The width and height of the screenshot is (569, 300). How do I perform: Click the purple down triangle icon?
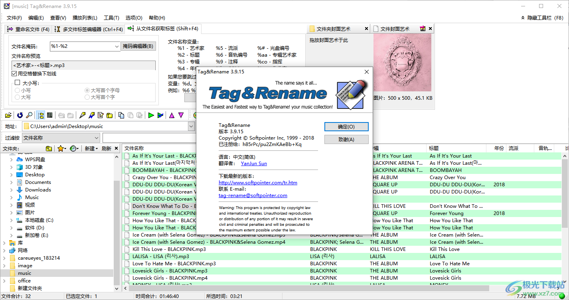pos(181,115)
